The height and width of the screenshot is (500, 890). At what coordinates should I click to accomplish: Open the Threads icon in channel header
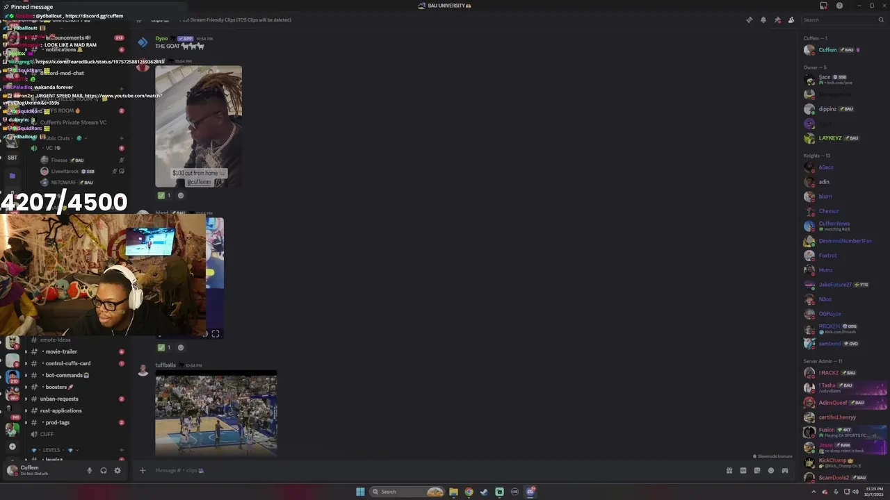coord(749,20)
